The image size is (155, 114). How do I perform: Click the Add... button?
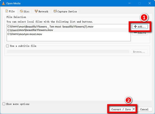click(x=140, y=27)
